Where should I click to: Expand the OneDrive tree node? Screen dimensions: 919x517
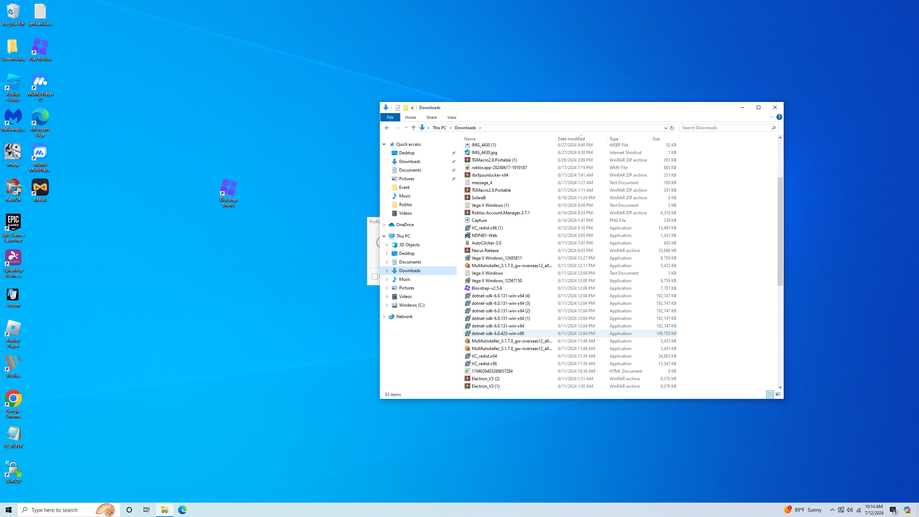pyautogui.click(x=384, y=225)
